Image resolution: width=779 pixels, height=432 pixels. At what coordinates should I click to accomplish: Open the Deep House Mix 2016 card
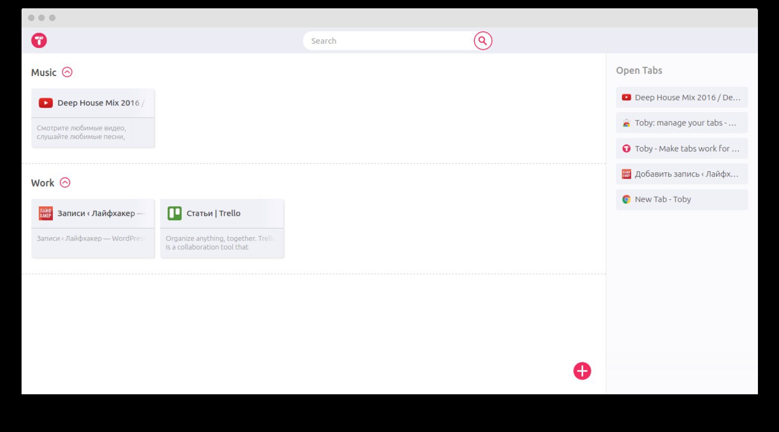[93, 118]
